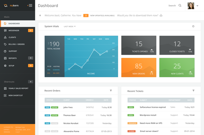Click the Clients person icon
204x135 pixels.
tap(5, 37)
